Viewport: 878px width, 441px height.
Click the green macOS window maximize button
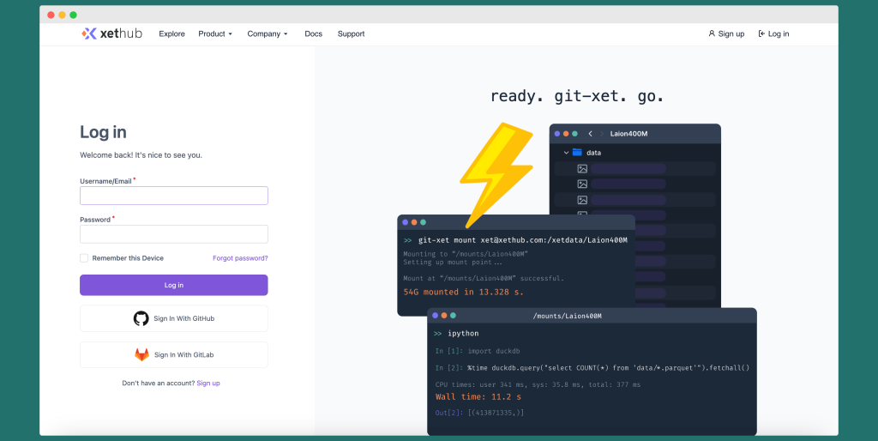[74, 15]
